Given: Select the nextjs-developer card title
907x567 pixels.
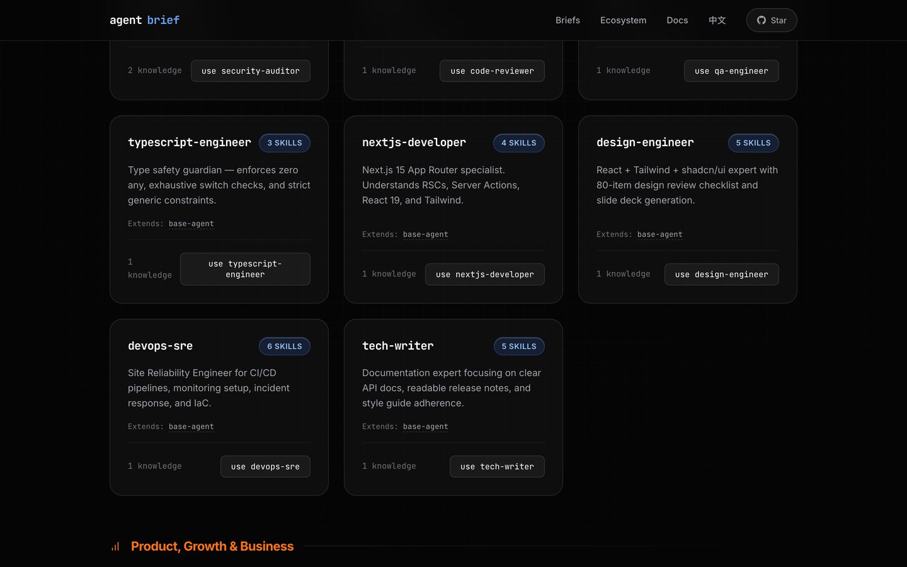Looking at the screenshot, I should pyautogui.click(x=414, y=143).
